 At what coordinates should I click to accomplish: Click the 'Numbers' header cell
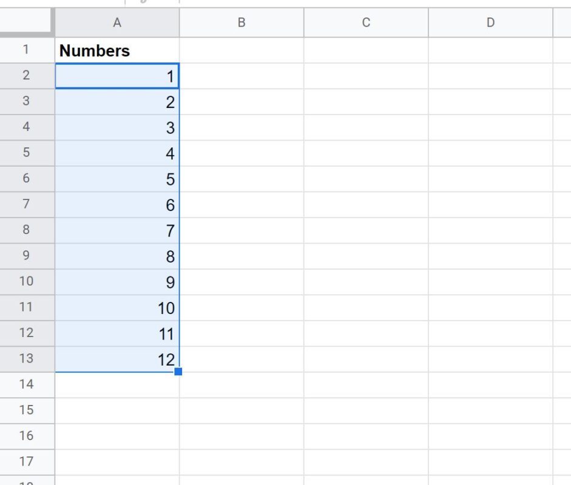pos(117,50)
